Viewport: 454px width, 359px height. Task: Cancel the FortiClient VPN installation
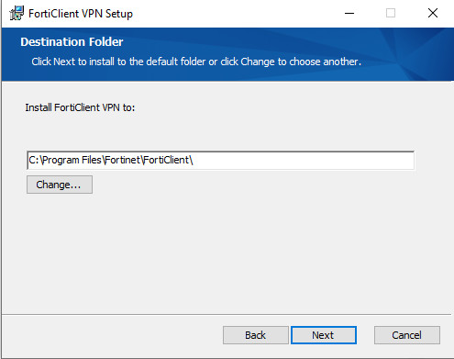[x=407, y=335]
